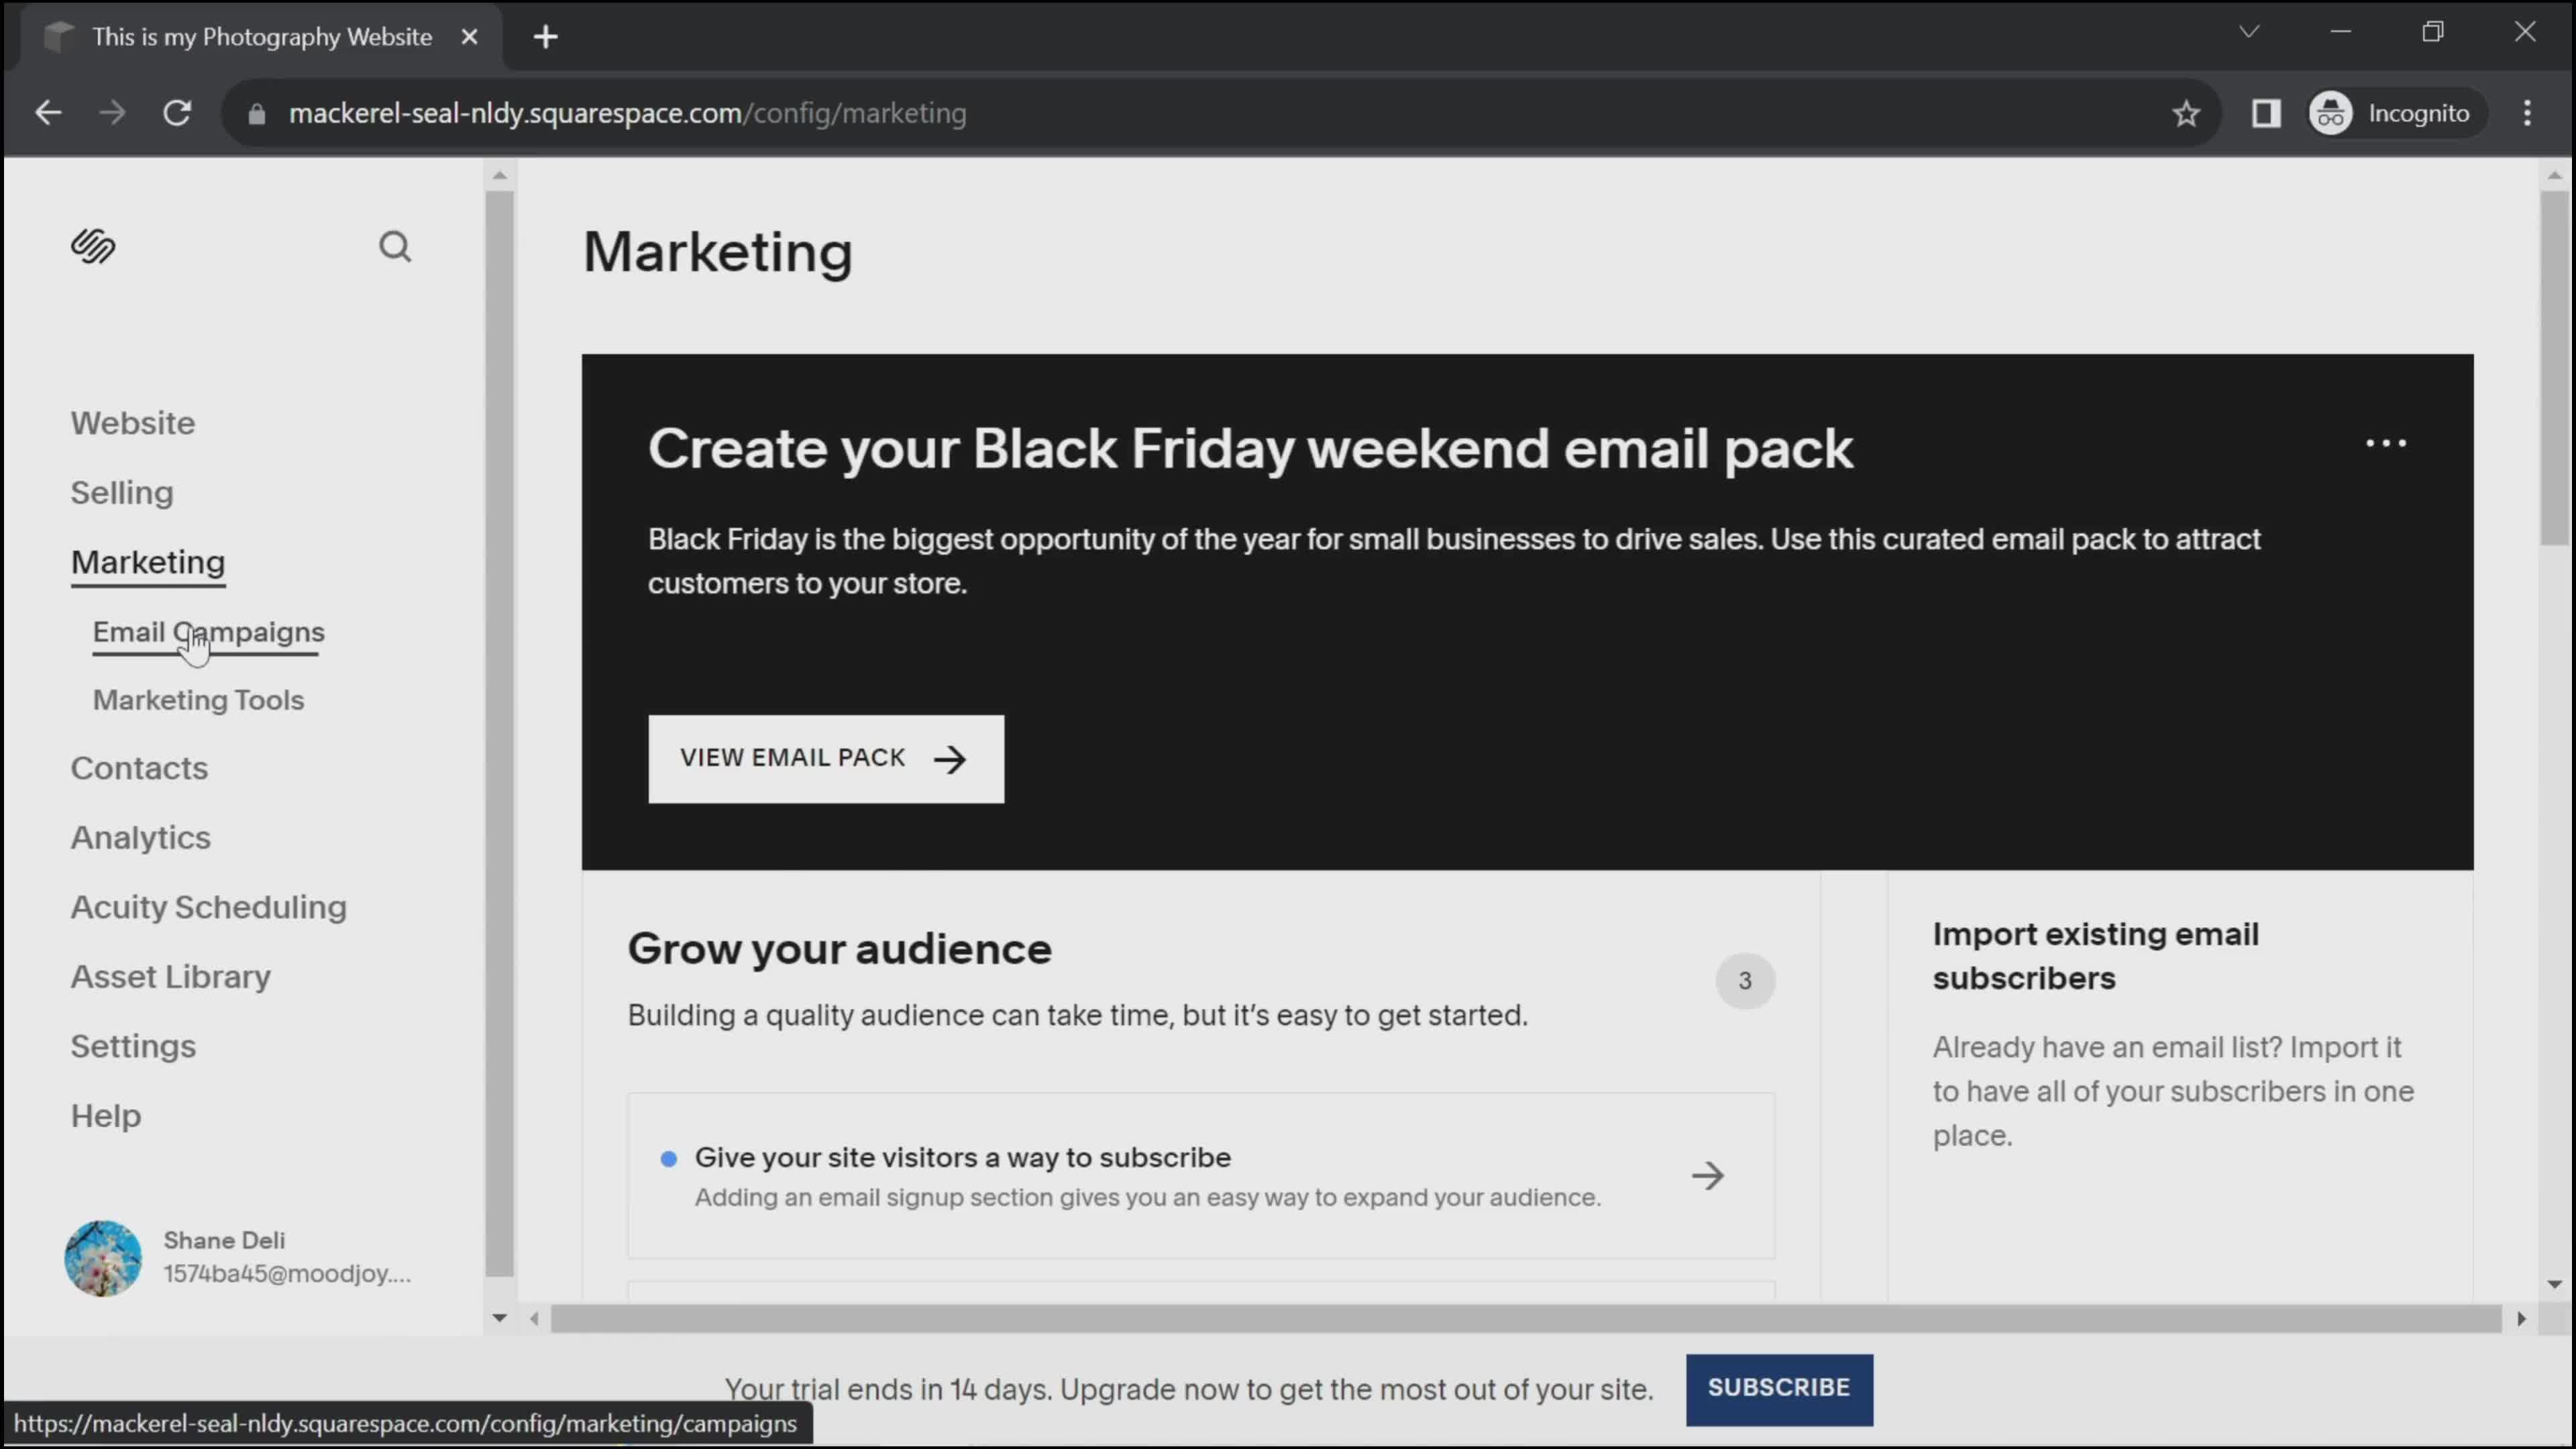Click the account email 1574ba45@moodjoy text

[287, 1274]
